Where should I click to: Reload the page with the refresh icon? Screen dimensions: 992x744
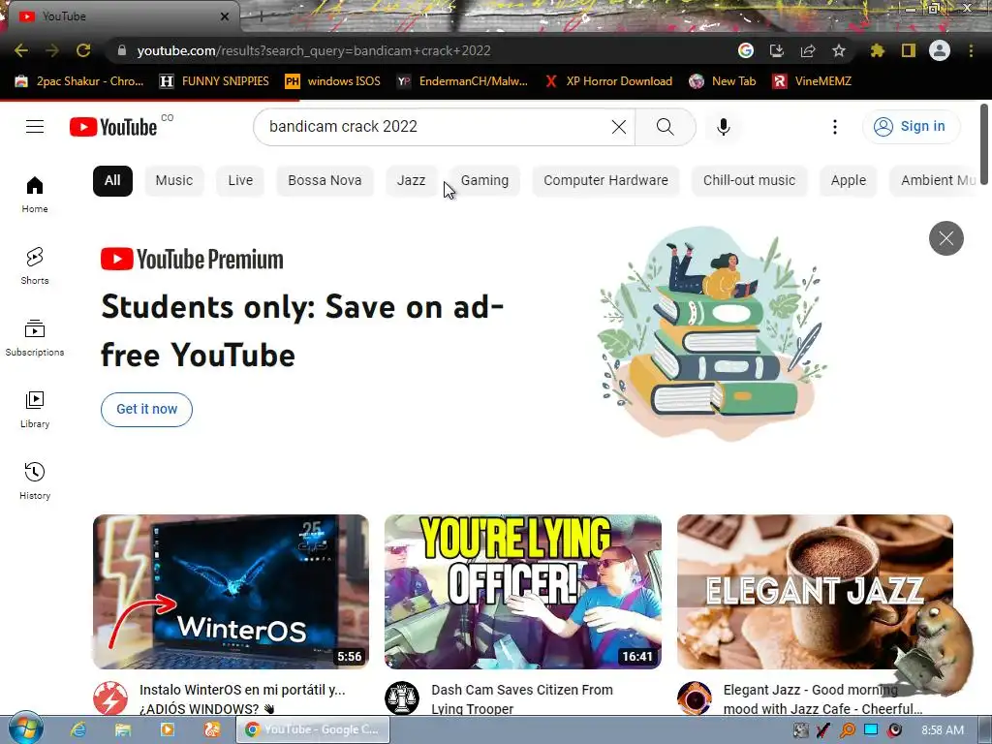[83, 50]
